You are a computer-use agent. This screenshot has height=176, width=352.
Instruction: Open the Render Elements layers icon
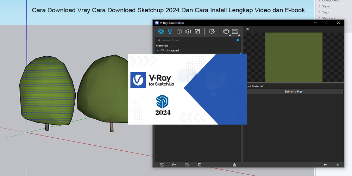(x=188, y=31)
